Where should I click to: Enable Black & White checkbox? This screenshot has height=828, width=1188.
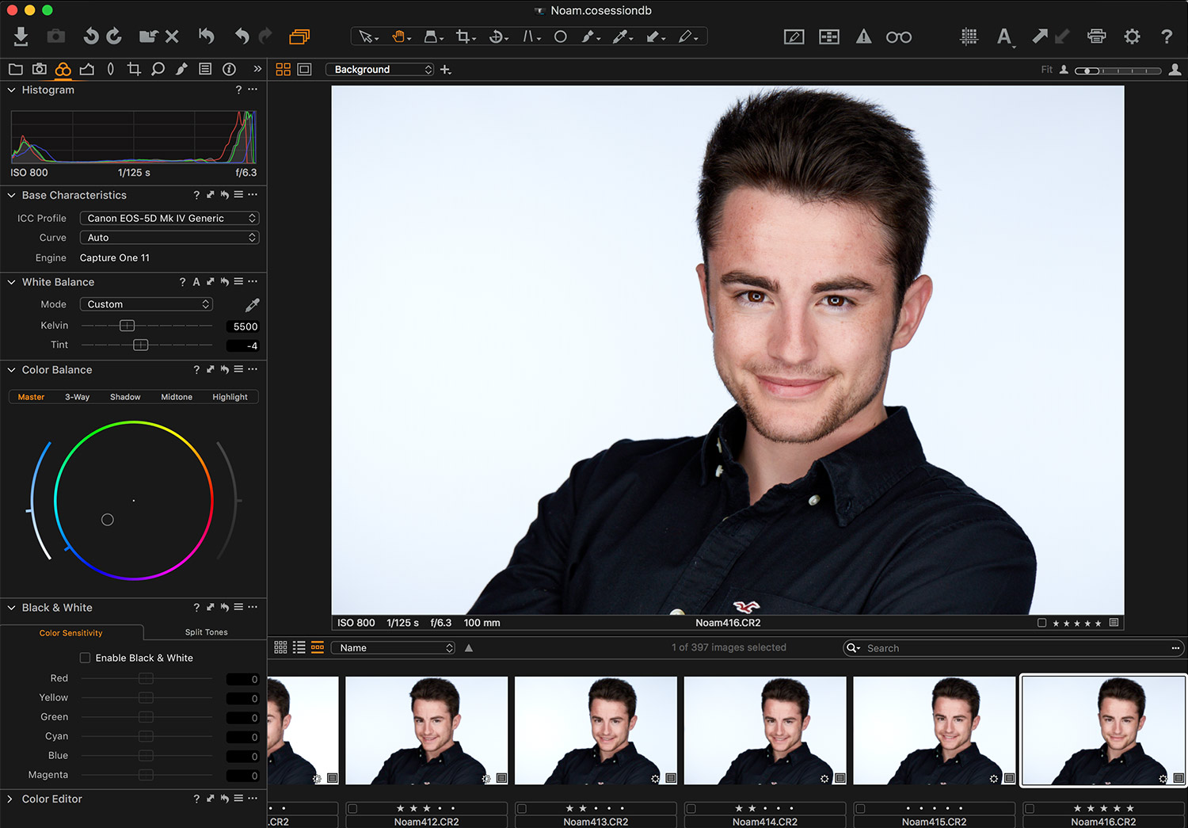(x=85, y=658)
